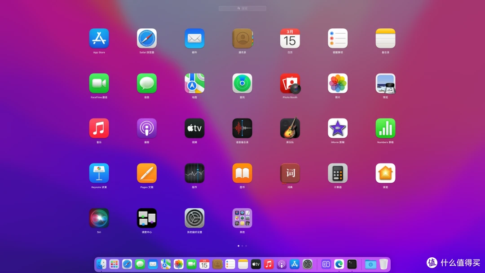This screenshot has width=485, height=273.
Task: Open Calendar from the Dock
Action: 204,264
